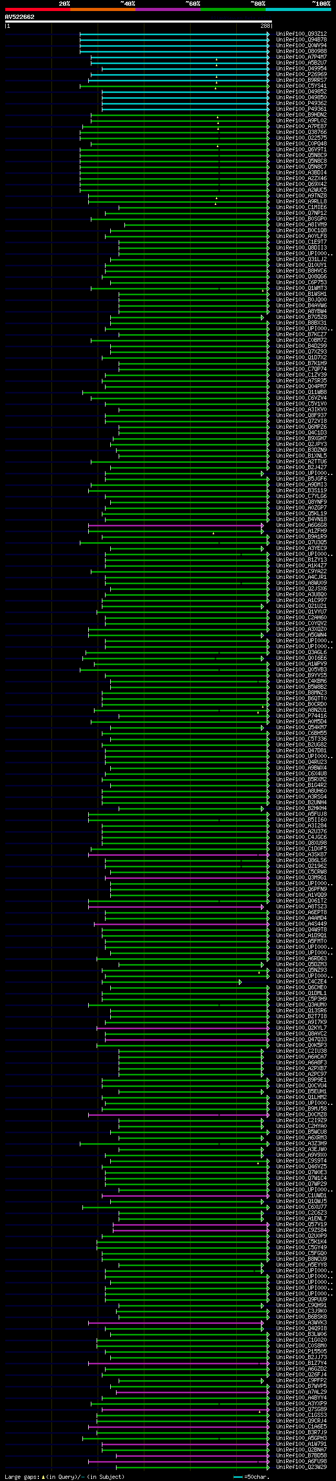Image resolution: width=336 pixels, height=1481 pixels.
Task: Click the purple ~60% identity legend segment
Action: pyautogui.click(x=167, y=9)
